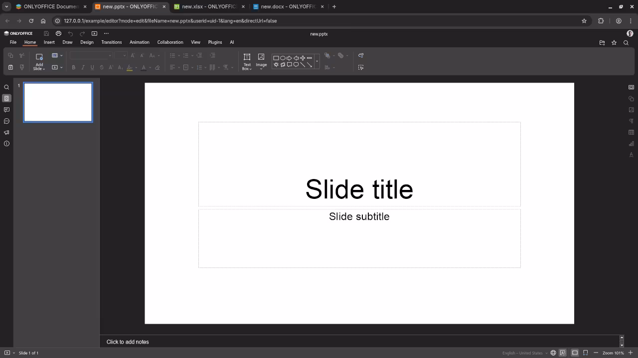Select the arrow shape in the shapes gallery

pos(289,58)
